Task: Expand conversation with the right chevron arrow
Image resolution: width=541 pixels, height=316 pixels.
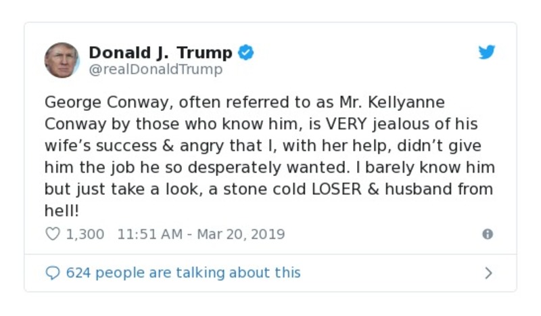Action: click(488, 273)
